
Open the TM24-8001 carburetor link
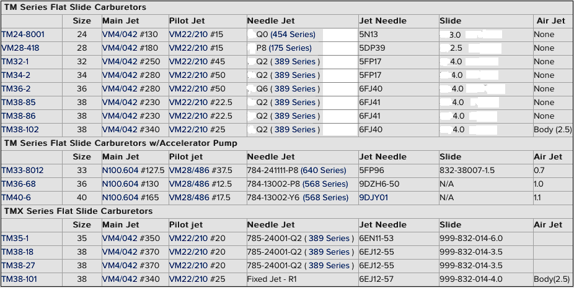(23, 35)
